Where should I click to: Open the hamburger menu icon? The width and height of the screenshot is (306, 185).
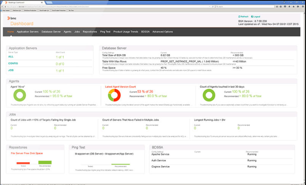click(x=303, y=7)
